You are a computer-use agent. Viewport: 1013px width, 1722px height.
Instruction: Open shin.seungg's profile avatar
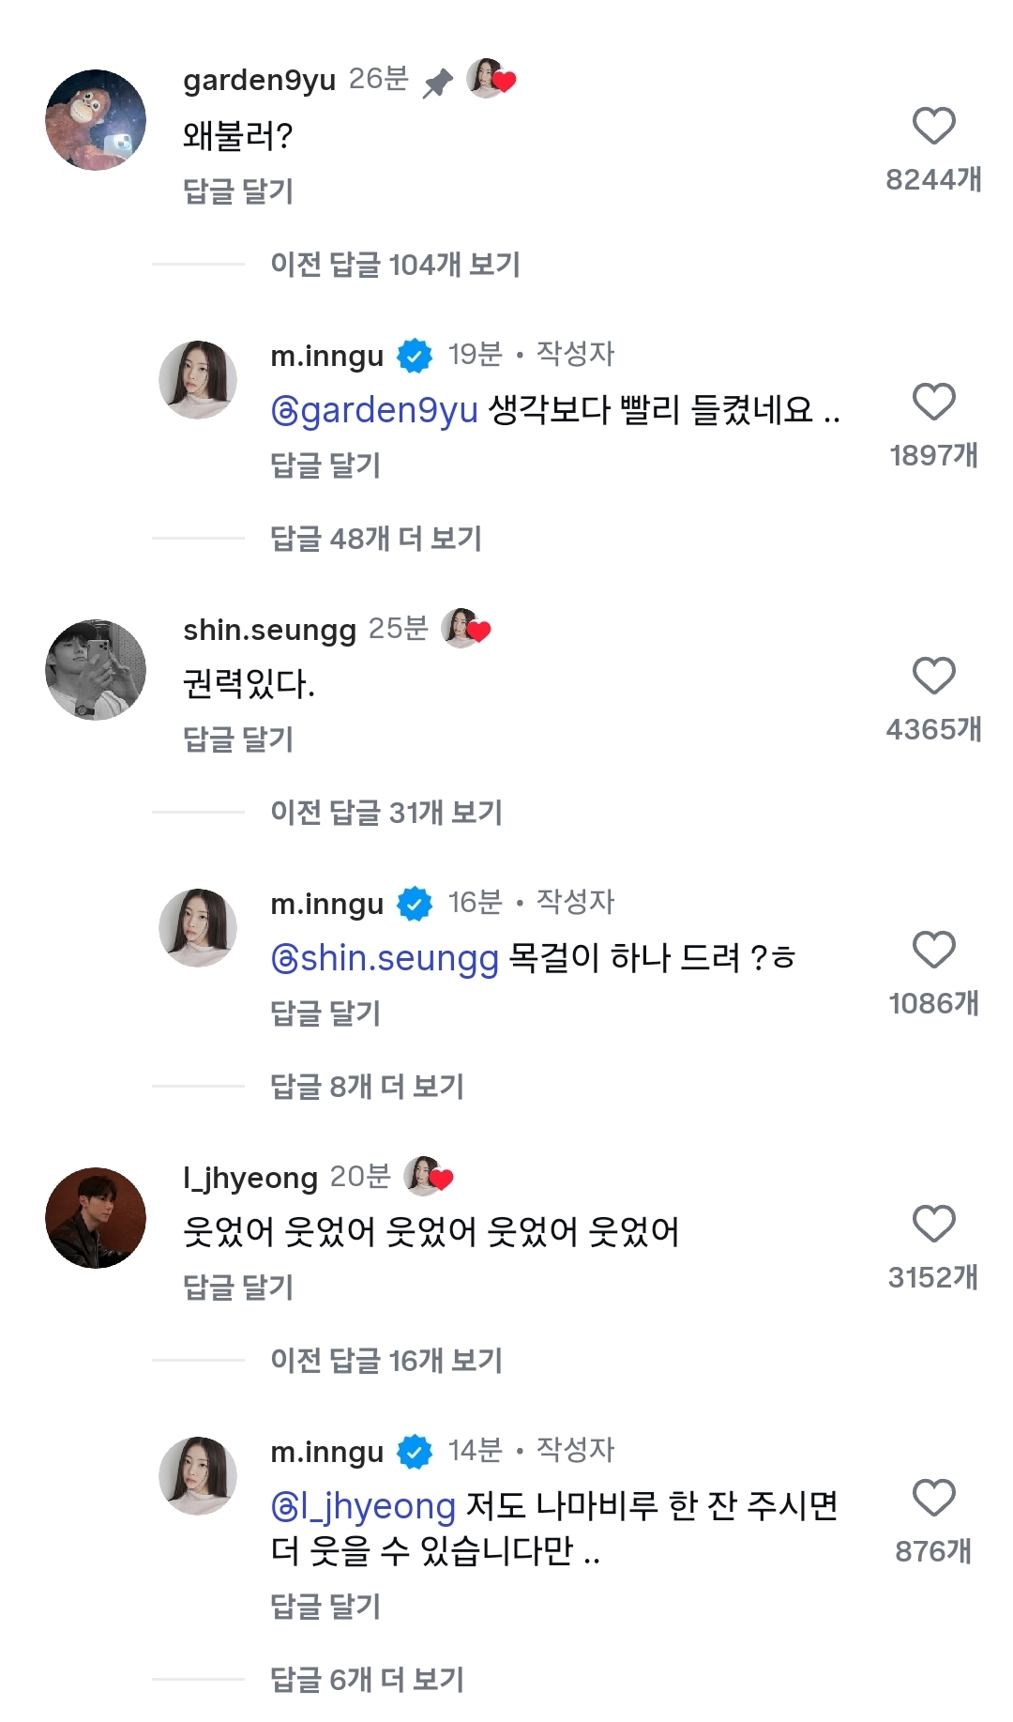(x=96, y=670)
